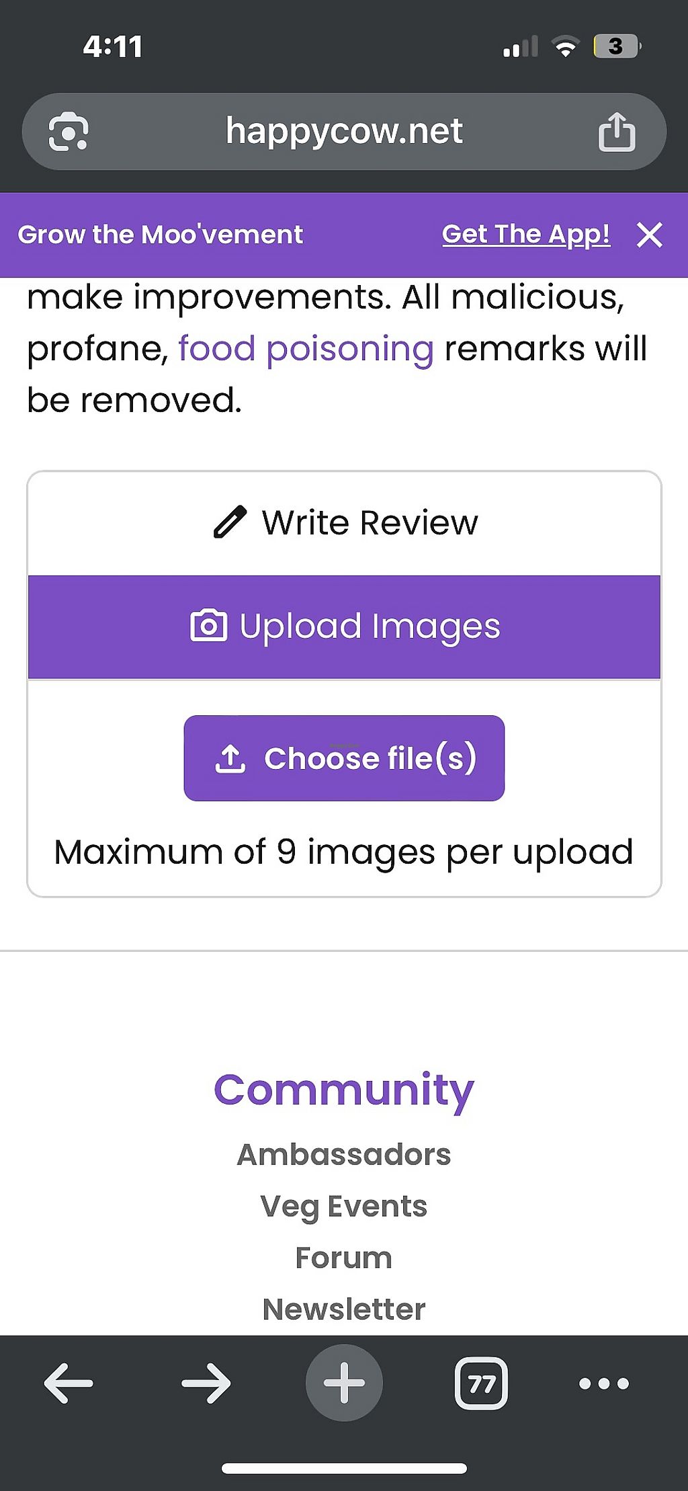Screen dimensions: 688x1491
Task: Open the Newsletter link
Action: pyautogui.click(x=344, y=1309)
